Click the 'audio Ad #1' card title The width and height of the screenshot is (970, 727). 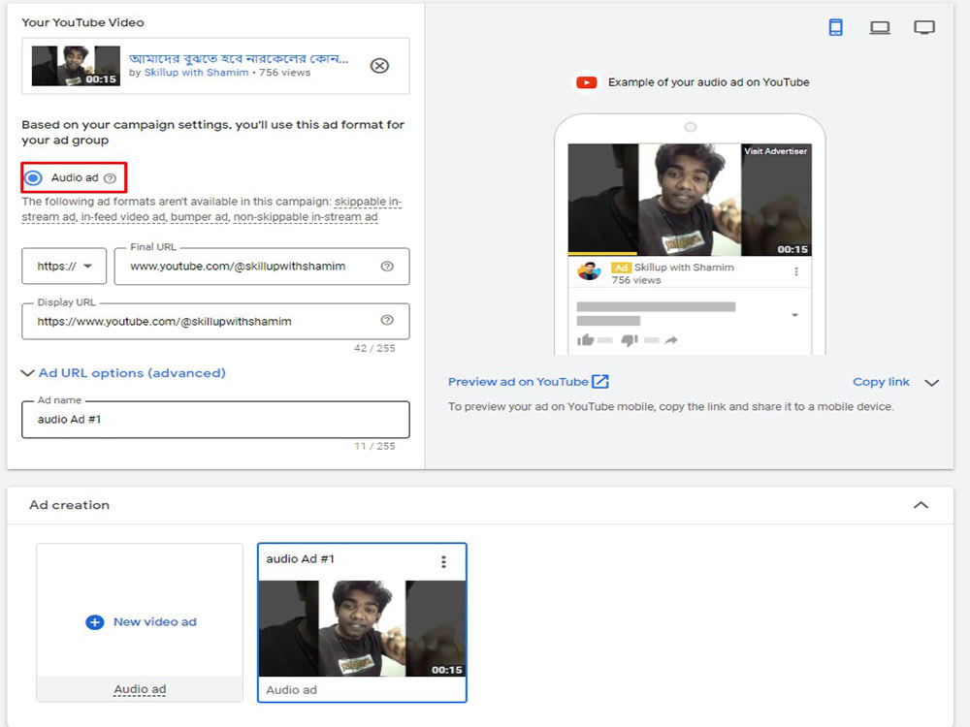pos(300,559)
